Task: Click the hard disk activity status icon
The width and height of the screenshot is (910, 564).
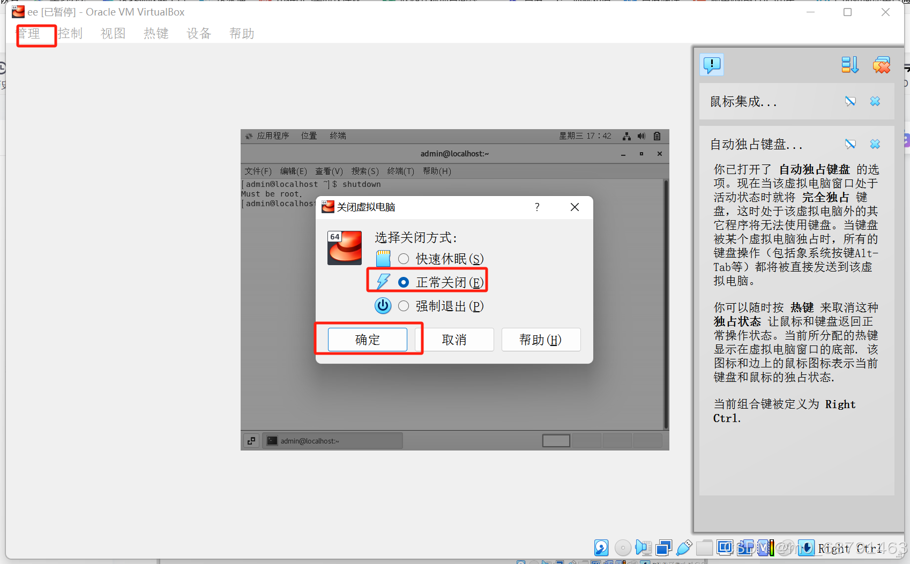Action: click(x=601, y=547)
